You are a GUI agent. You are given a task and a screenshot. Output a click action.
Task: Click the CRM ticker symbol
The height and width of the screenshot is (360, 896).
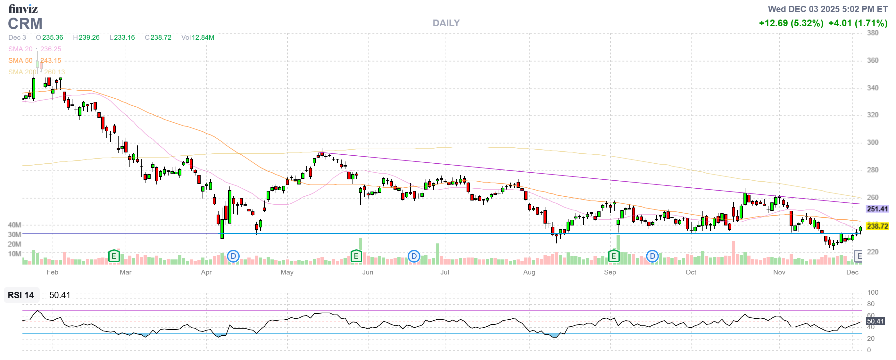click(x=25, y=24)
